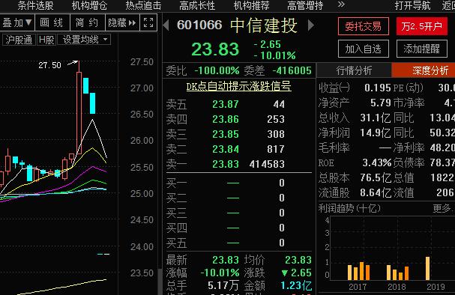Open the 机构推荐 menu item

251,5
